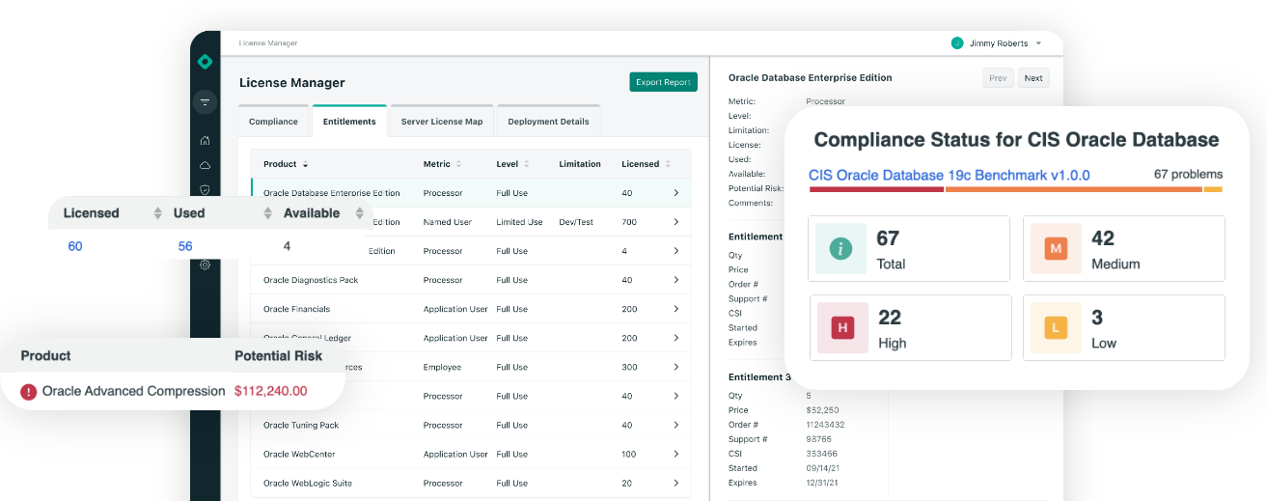Screen dimensions: 1267x501
Task: Click the H icon on High card
Action: pyautogui.click(x=842, y=327)
